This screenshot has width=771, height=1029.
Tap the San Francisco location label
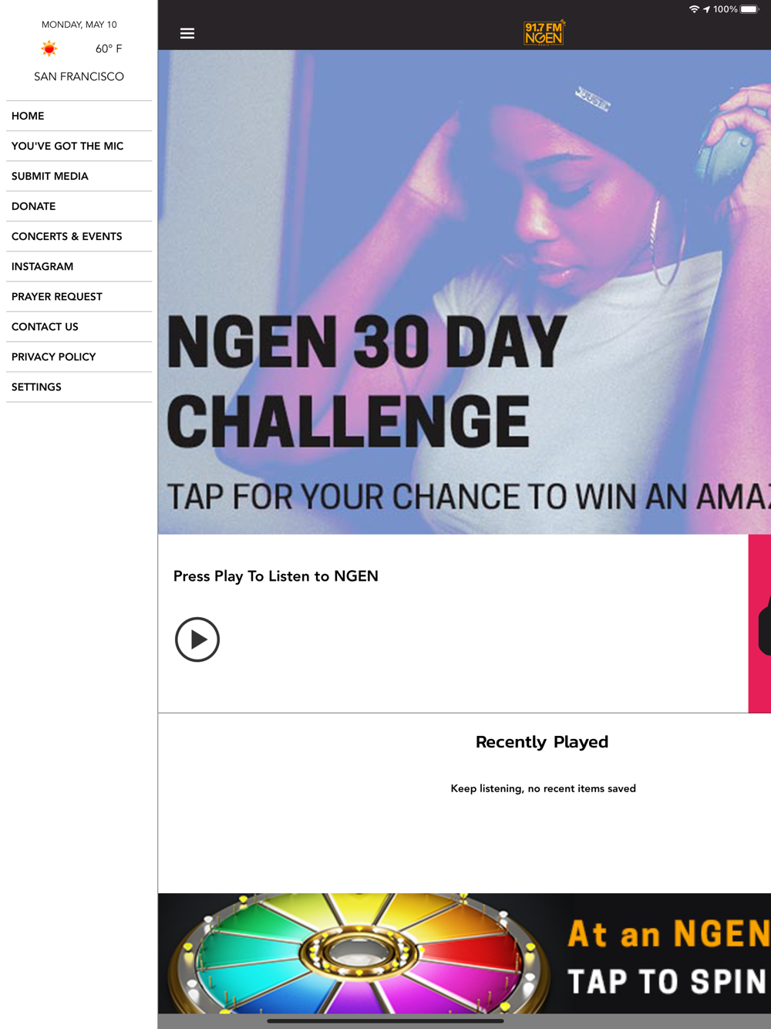coord(79,76)
